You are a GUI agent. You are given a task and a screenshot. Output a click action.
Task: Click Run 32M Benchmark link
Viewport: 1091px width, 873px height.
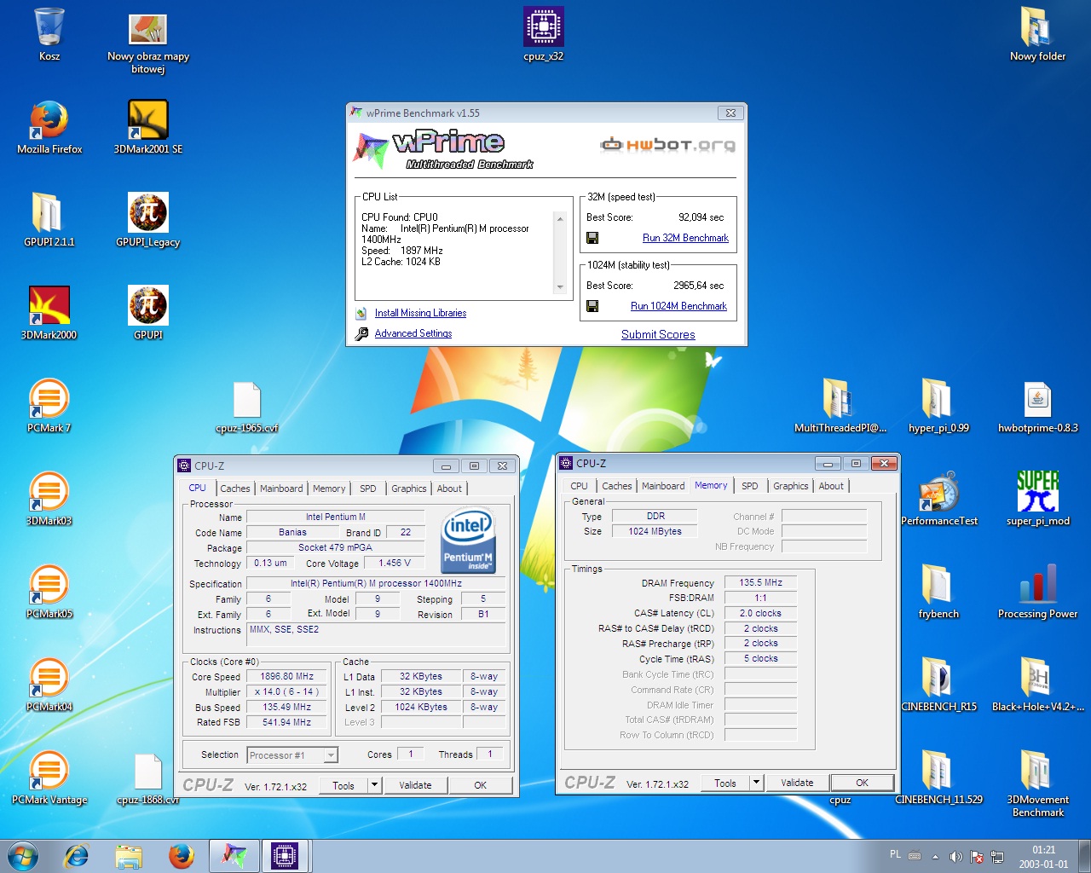point(685,238)
